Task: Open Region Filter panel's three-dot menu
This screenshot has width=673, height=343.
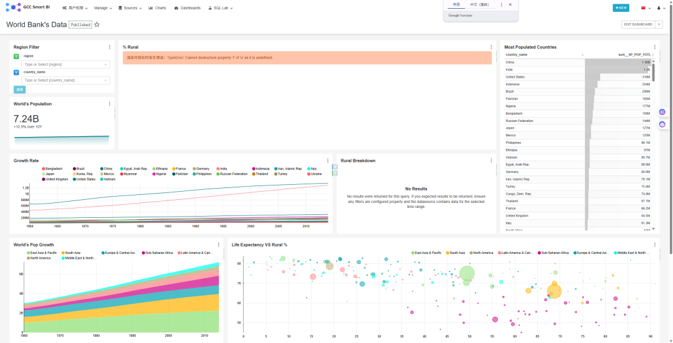Action: click(110, 47)
